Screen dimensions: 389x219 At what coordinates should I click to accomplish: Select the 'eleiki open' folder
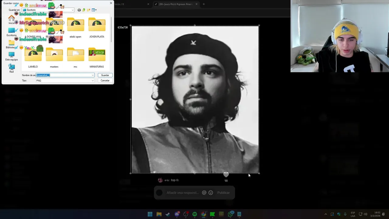pos(75,28)
